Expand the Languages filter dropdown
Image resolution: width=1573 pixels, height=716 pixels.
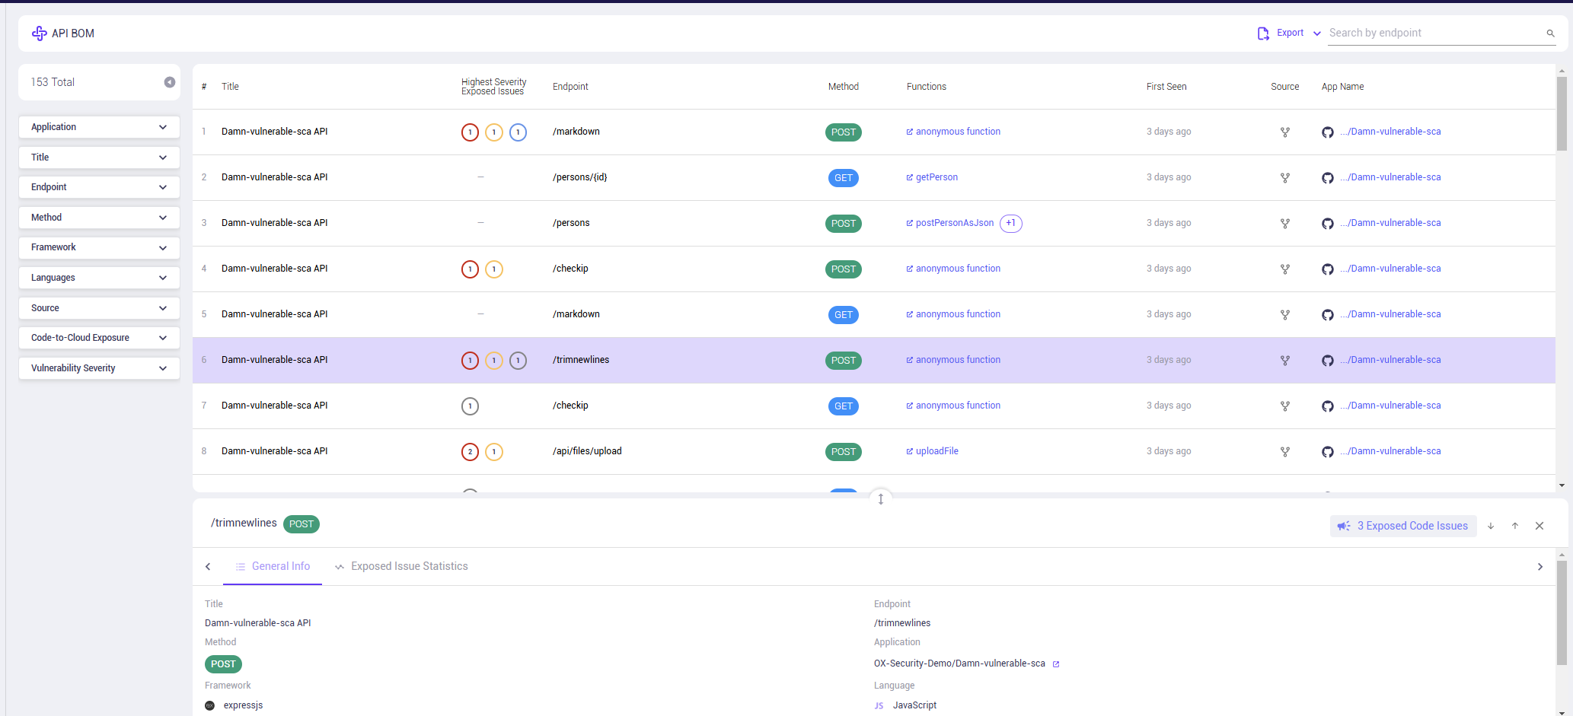[x=99, y=278]
